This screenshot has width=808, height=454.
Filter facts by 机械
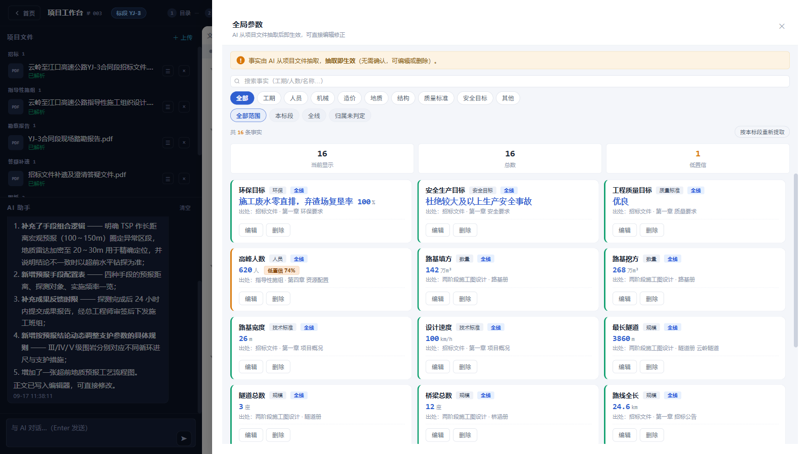(x=323, y=98)
